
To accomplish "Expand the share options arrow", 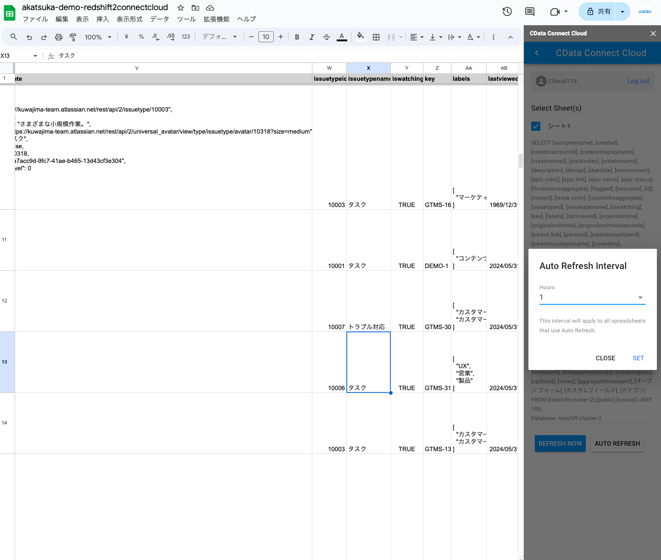I will point(622,11).
